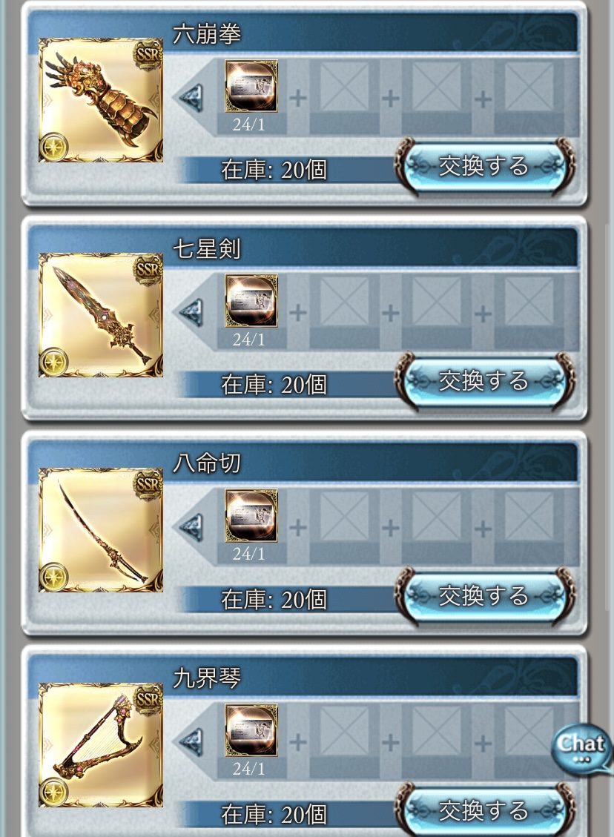
Task: Select the ticket material icon for 八命切
Action: click(251, 516)
